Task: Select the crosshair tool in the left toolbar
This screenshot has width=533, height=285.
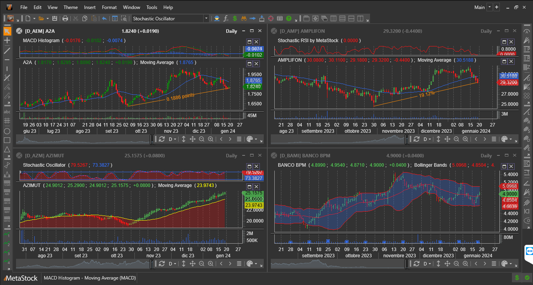Action: pyautogui.click(x=7, y=40)
